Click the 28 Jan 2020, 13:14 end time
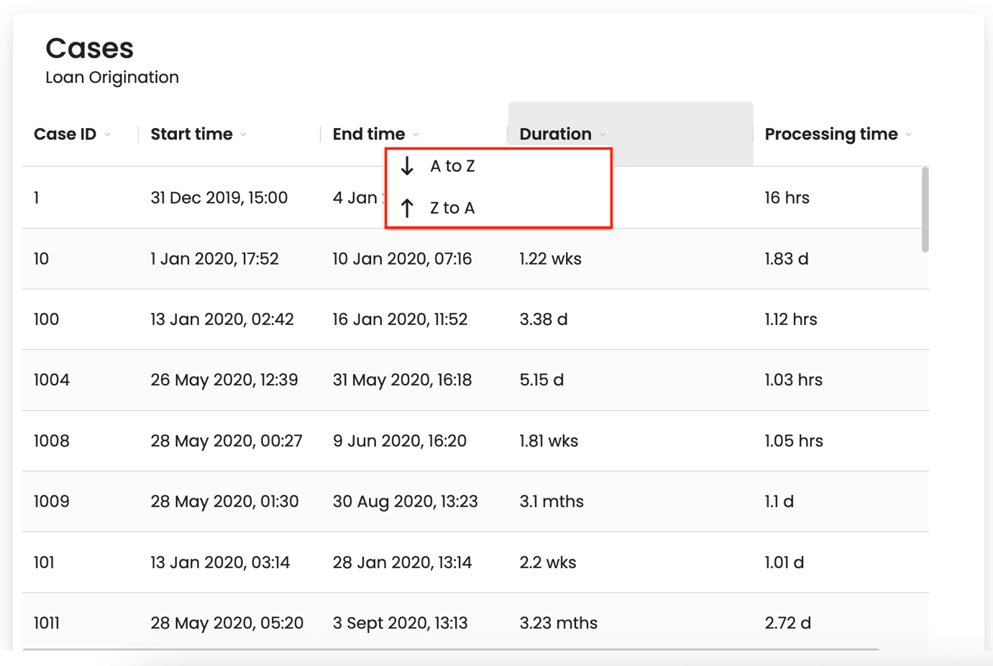This screenshot has height=666, width=993. tap(402, 562)
